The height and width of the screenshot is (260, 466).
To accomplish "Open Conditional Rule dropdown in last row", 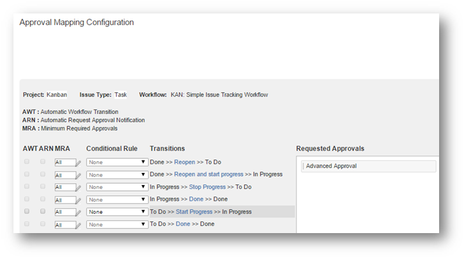I will coord(117,224).
